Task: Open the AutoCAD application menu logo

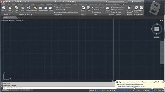Action: coord(3,2)
